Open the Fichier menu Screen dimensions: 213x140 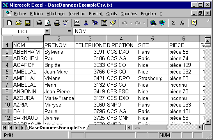(x=20, y=14)
